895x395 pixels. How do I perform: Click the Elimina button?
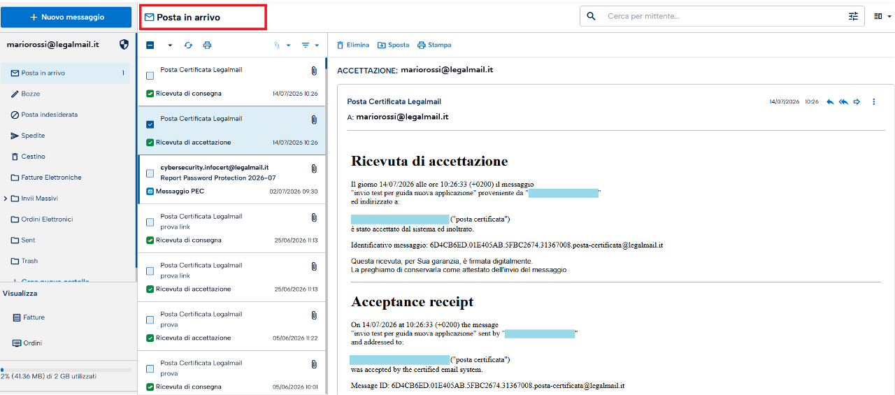[x=353, y=45]
